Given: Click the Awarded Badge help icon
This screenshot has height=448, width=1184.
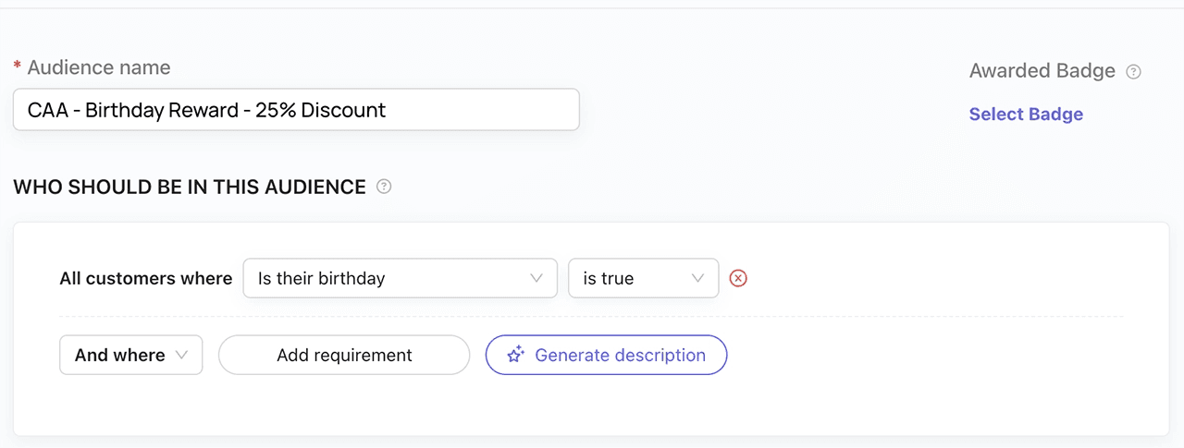Looking at the screenshot, I should pos(1133,71).
